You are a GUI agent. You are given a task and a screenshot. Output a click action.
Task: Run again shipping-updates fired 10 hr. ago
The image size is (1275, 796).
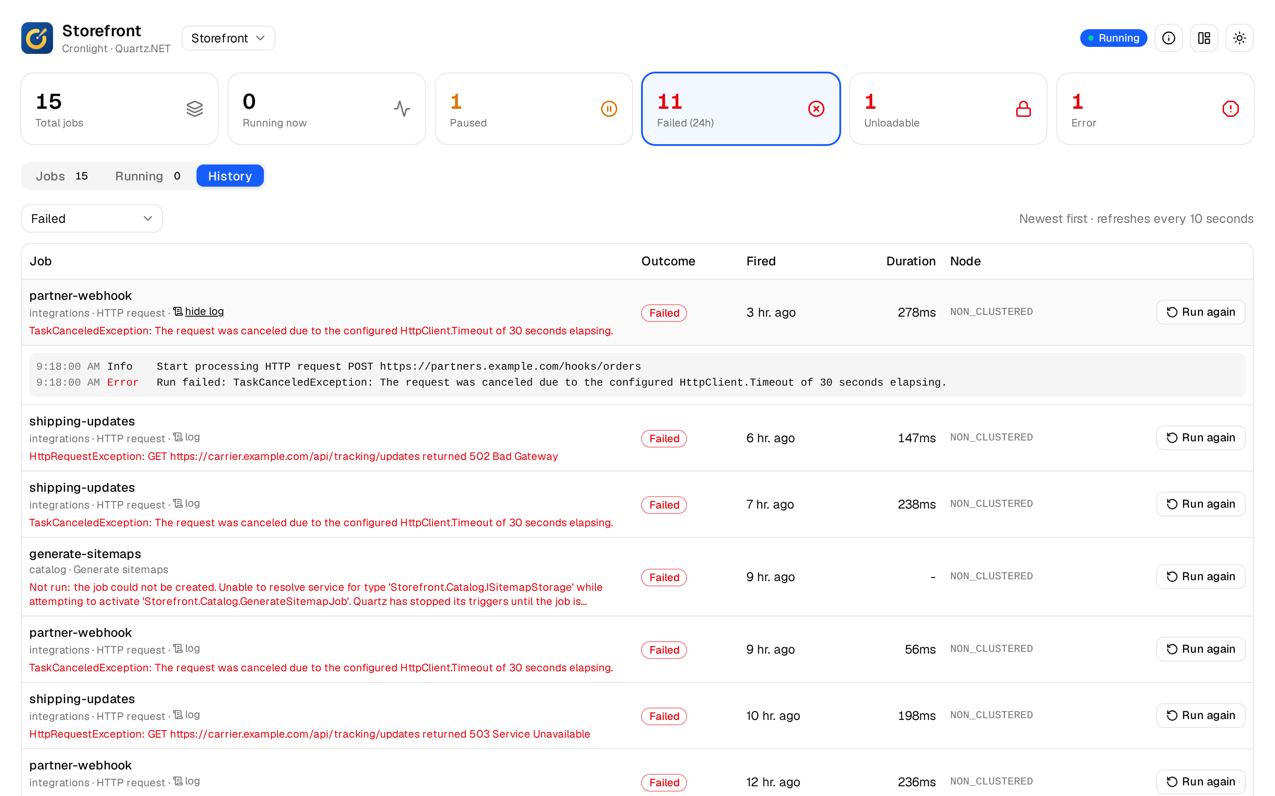coord(1201,716)
